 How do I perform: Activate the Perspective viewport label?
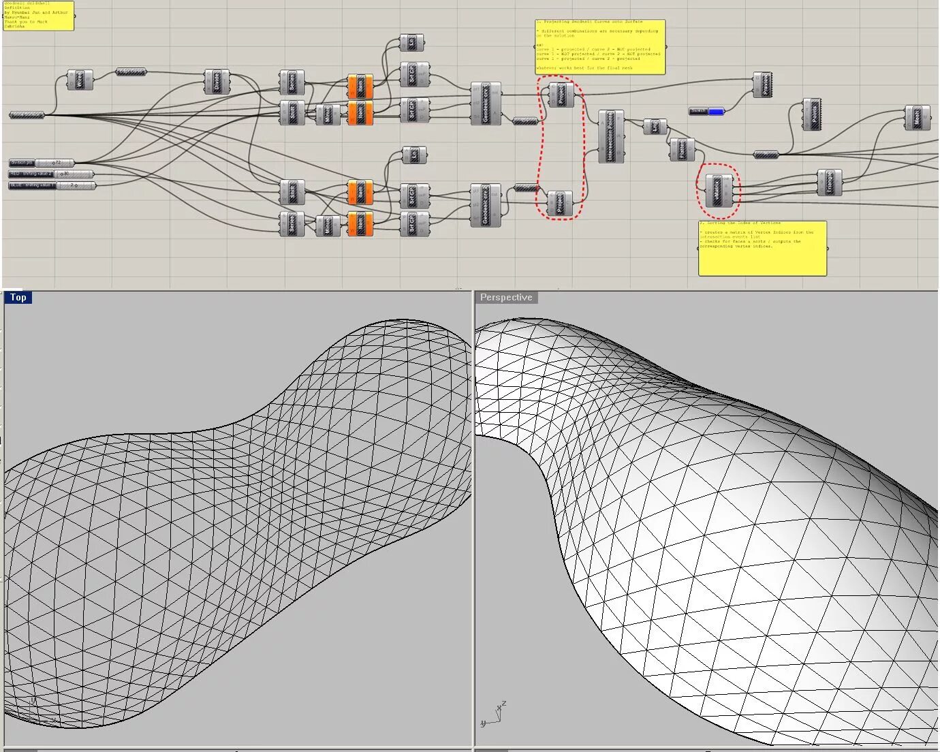[506, 298]
